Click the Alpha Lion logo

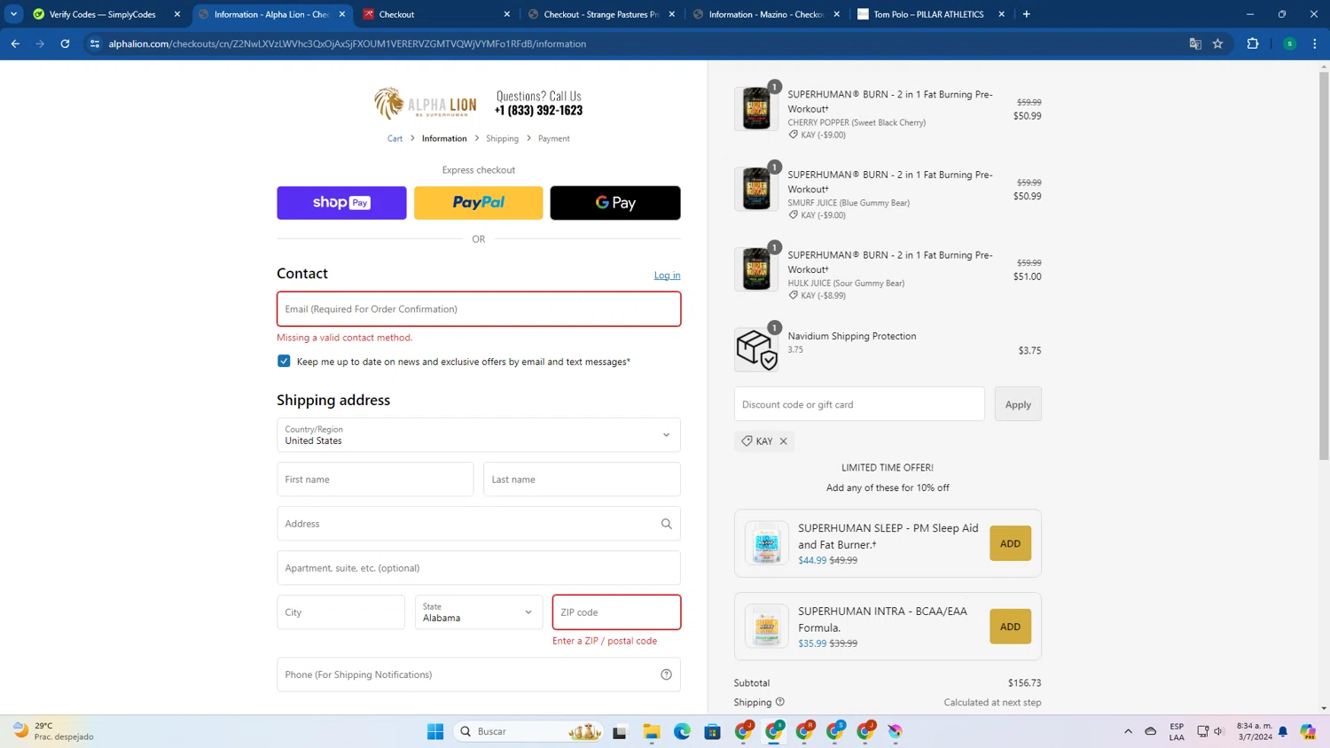(426, 104)
